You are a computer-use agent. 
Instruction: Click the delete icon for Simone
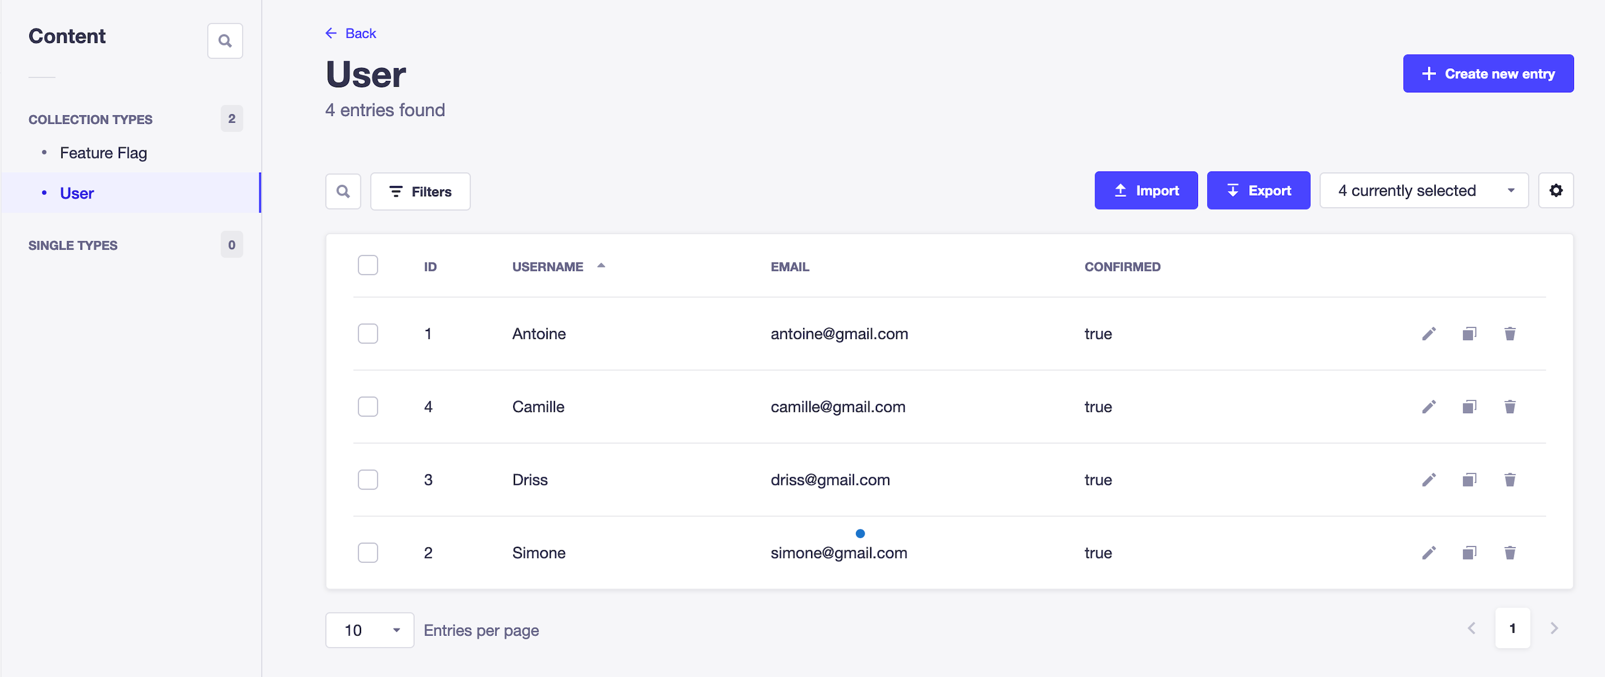point(1510,553)
